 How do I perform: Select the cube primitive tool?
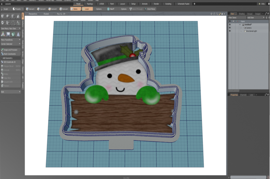[x=3, y=16]
